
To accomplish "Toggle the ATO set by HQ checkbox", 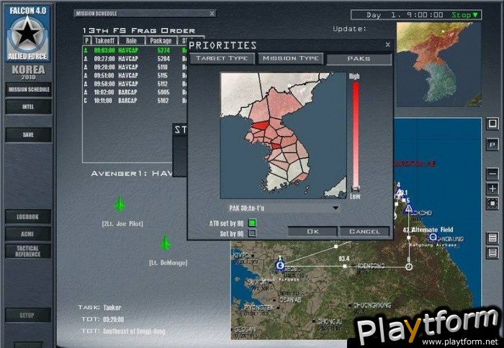I will pyautogui.click(x=252, y=222).
